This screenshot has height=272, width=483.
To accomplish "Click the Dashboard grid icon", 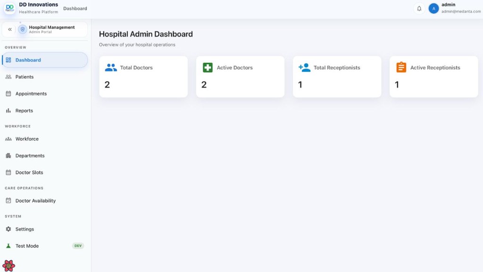I will pos(8,60).
